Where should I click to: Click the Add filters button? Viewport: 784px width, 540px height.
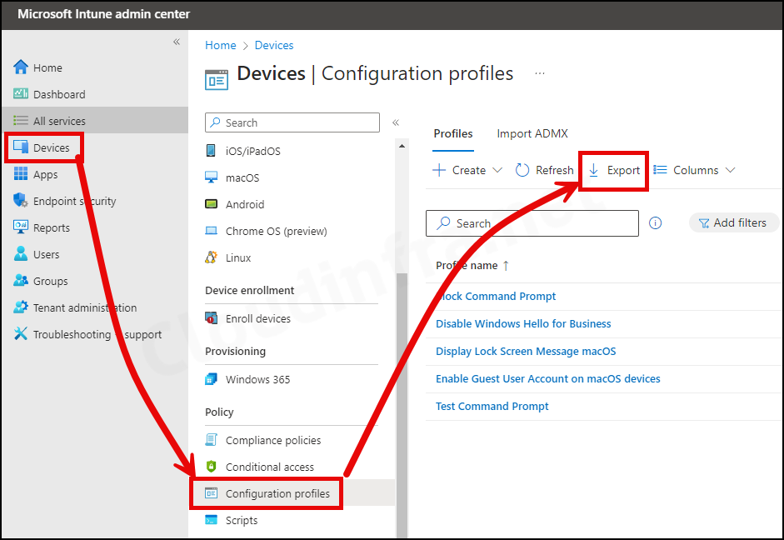click(x=733, y=222)
